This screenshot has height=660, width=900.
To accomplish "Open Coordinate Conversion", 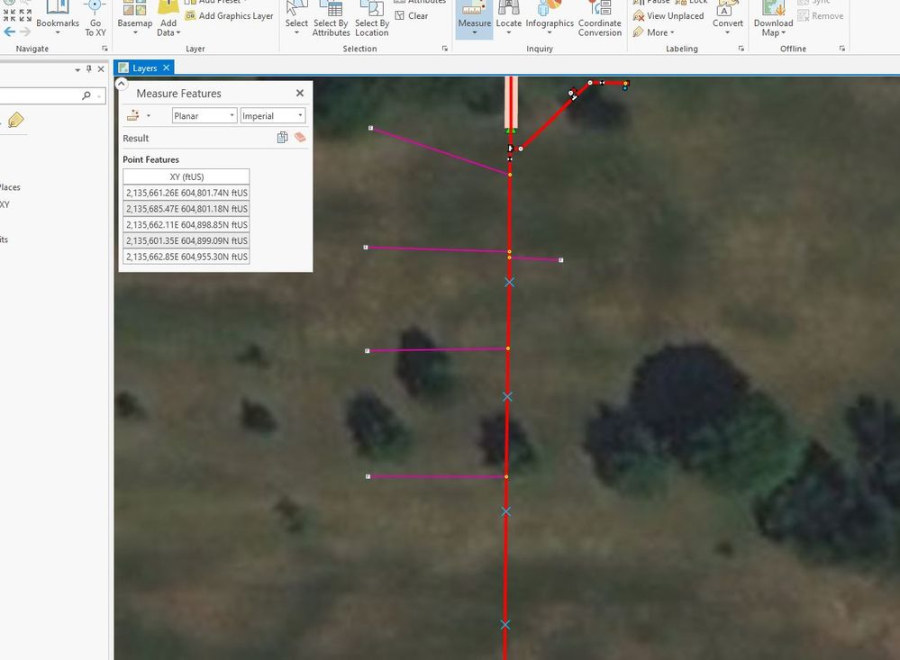I will click(600, 18).
